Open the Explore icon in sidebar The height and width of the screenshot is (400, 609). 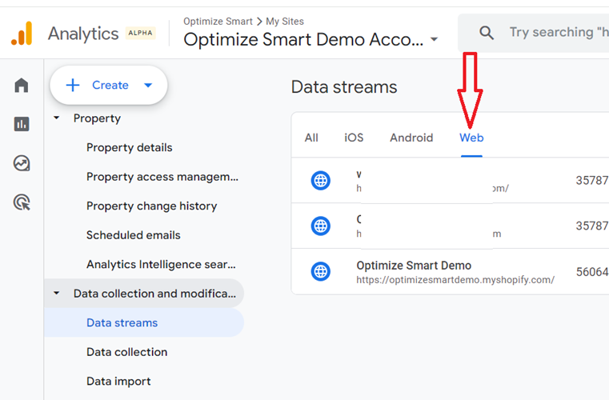point(22,163)
